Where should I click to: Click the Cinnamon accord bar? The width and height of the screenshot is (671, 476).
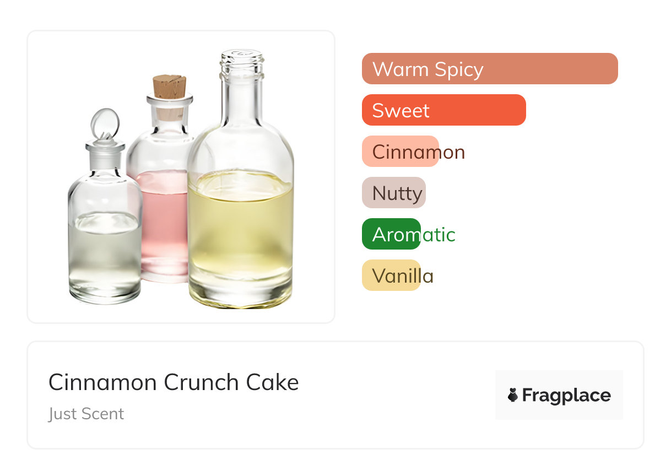(x=401, y=152)
